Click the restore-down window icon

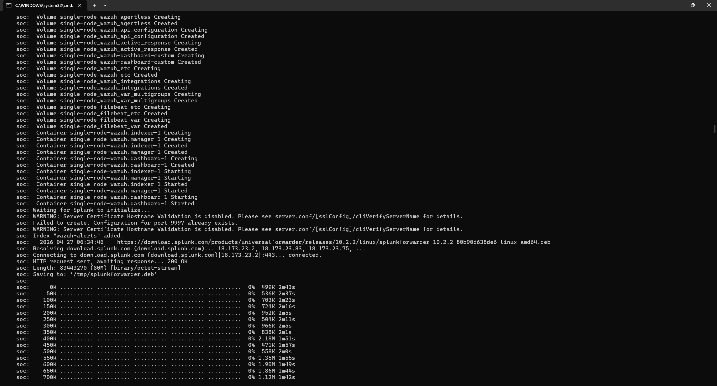point(692,5)
